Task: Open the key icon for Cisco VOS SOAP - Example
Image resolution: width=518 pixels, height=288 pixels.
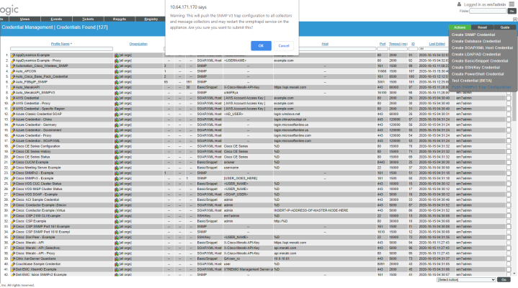Action: [13, 194]
